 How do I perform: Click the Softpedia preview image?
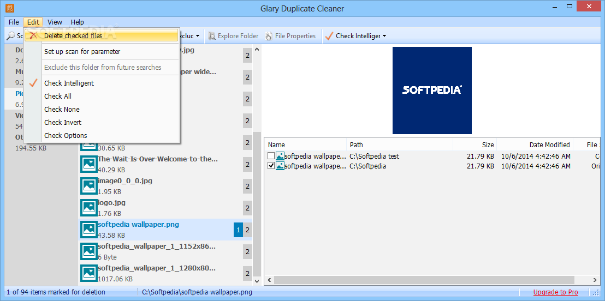(432, 90)
